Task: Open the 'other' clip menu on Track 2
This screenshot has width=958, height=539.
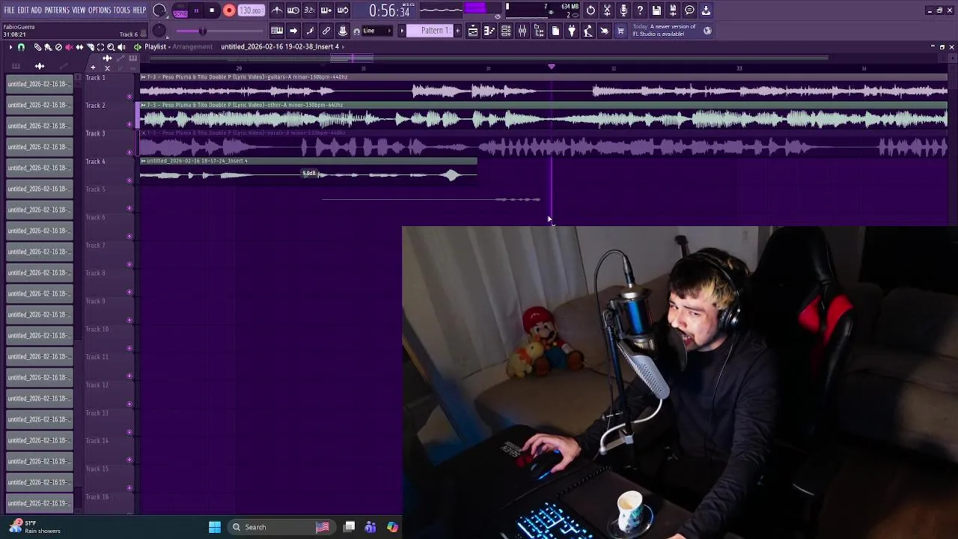Action: [143, 105]
